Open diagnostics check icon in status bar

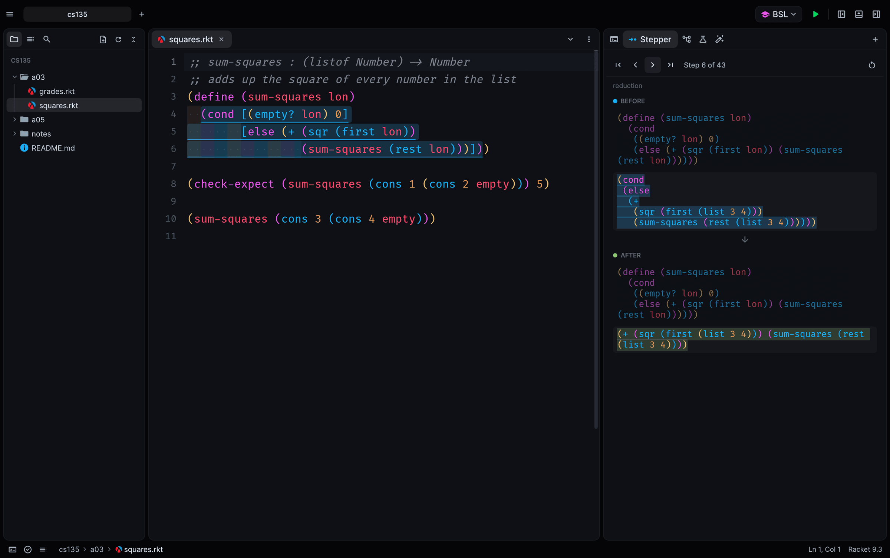coord(28,549)
